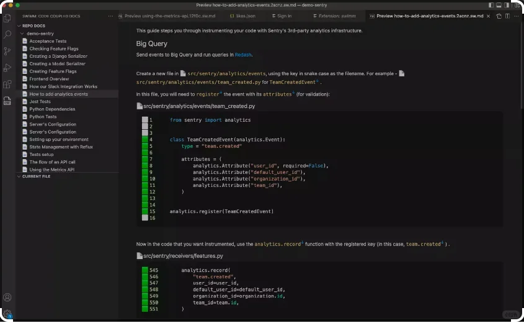This screenshot has height=323, width=524.
Task: Click the file icon before Frontend Overview
Action: click(24, 79)
